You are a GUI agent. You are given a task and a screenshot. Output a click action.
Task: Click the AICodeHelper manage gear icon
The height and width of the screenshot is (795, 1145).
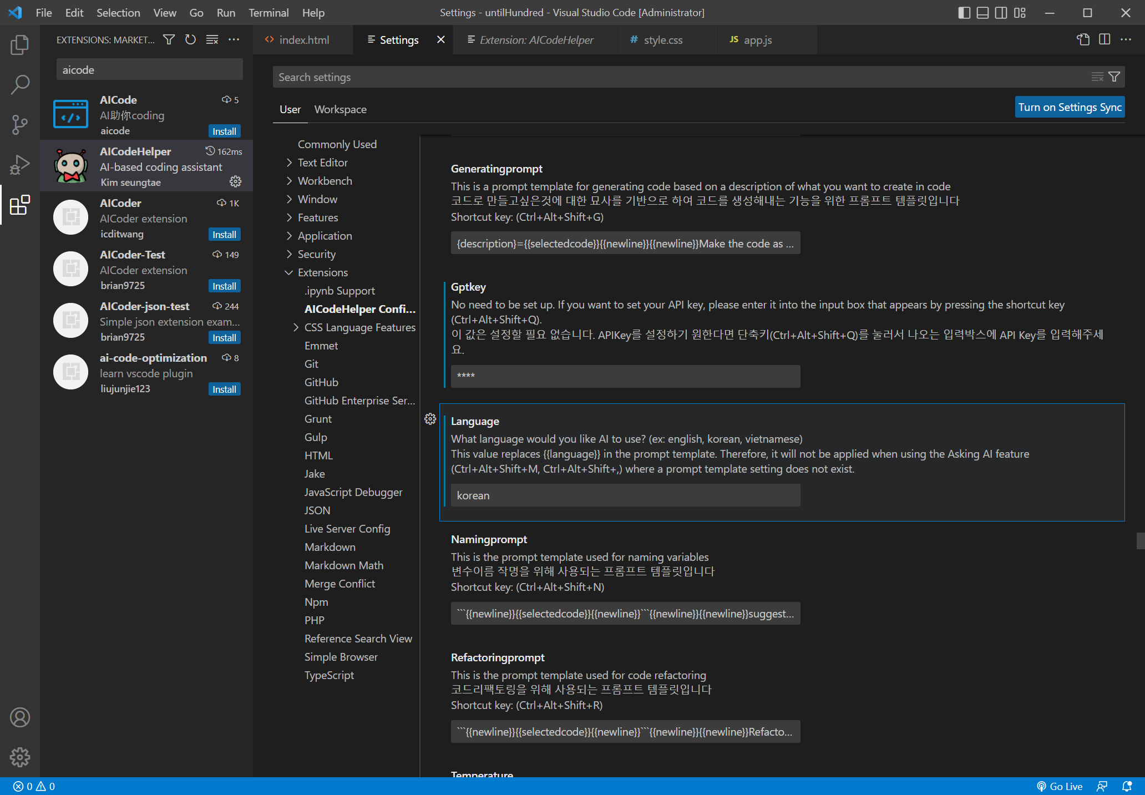pos(235,181)
